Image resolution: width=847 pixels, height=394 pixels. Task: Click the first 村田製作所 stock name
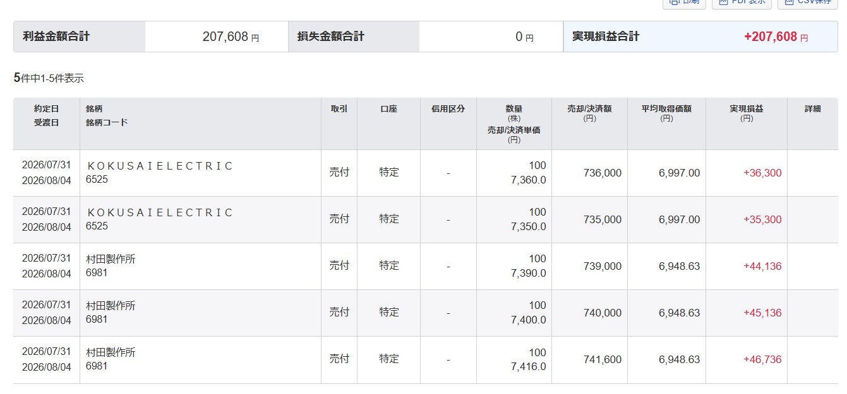(111, 259)
